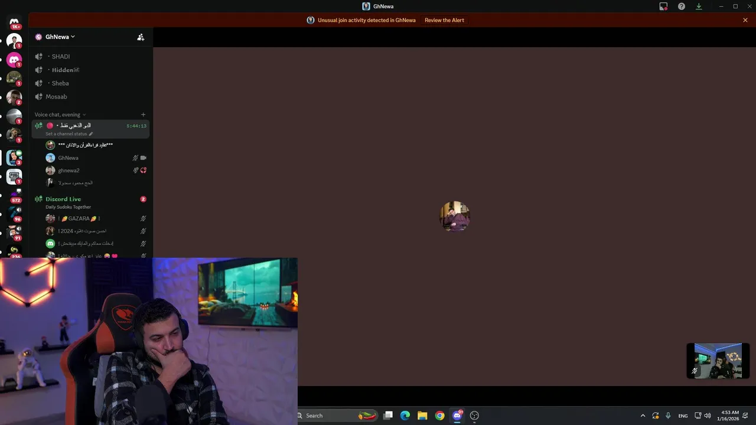Open server icon with badge 2
The width and height of the screenshot is (756, 425).
click(14, 97)
